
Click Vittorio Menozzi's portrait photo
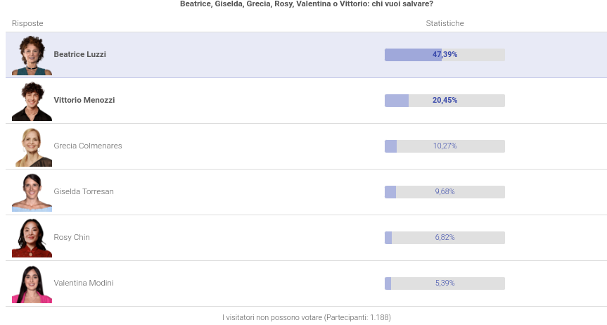click(32, 101)
